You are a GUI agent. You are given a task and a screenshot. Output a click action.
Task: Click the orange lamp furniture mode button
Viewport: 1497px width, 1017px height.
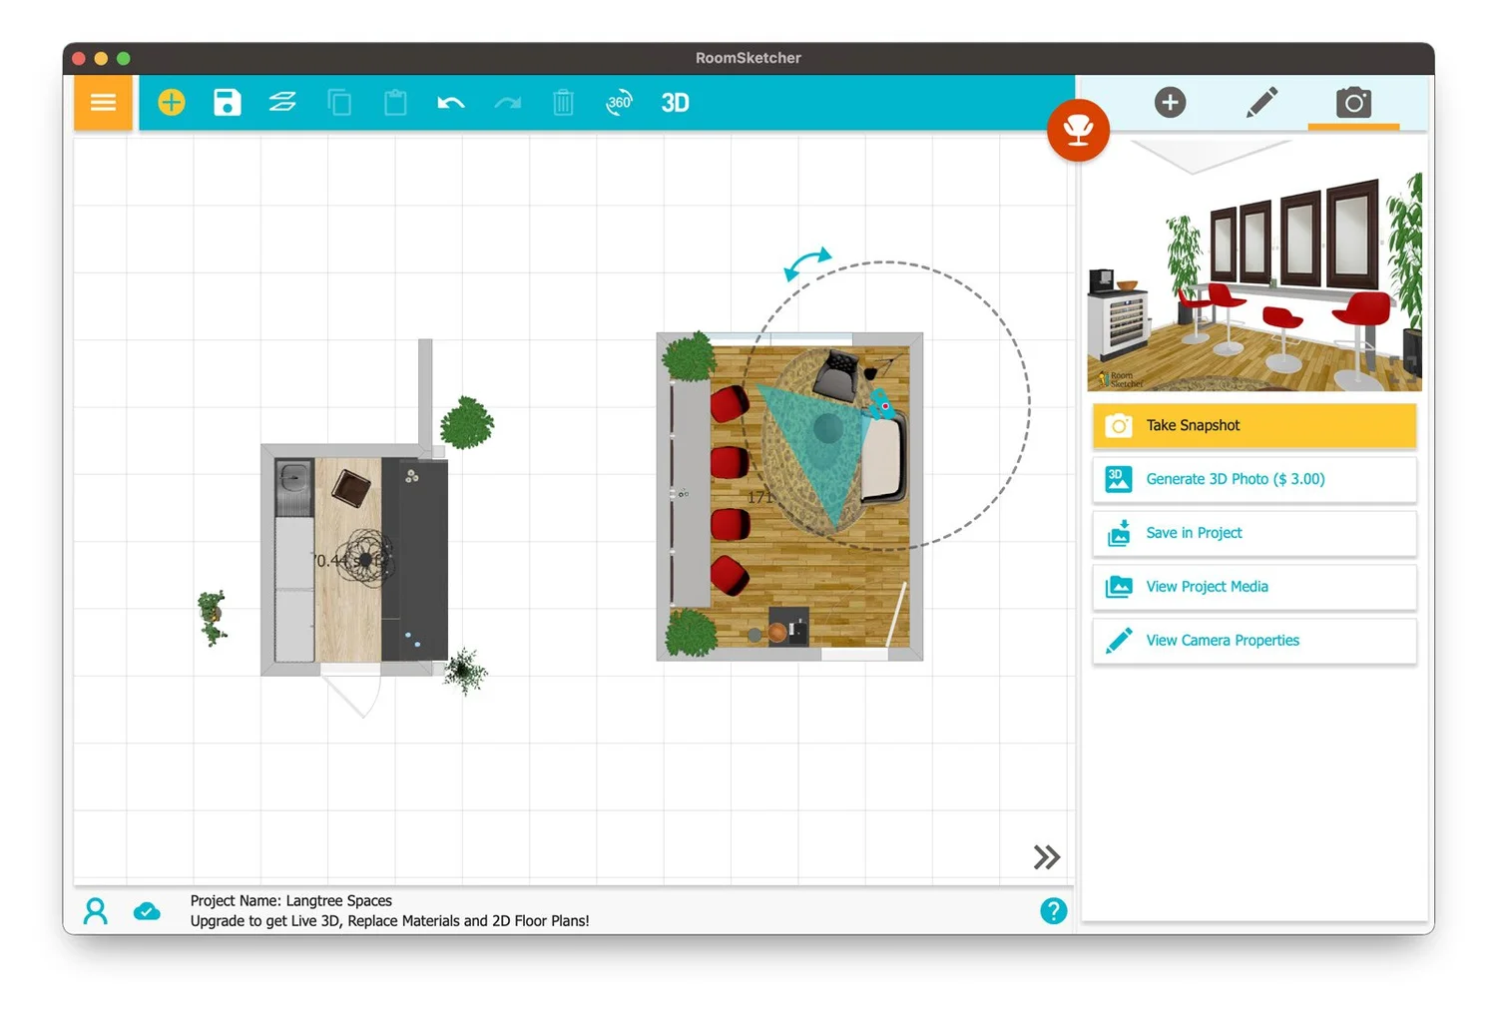(1078, 130)
